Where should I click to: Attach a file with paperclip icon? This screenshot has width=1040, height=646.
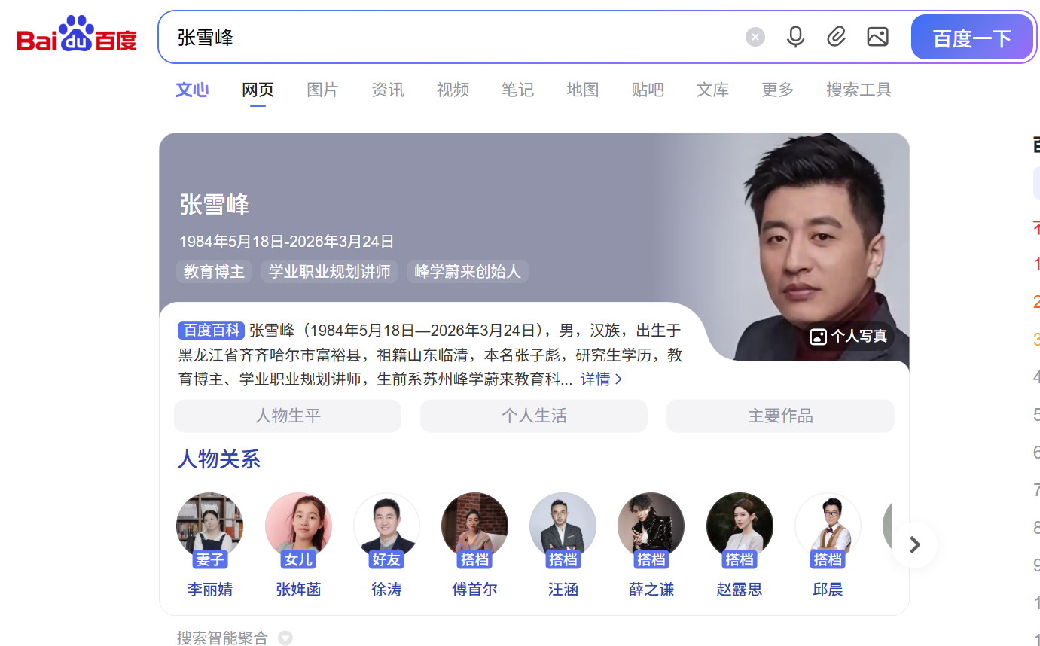[x=837, y=37]
